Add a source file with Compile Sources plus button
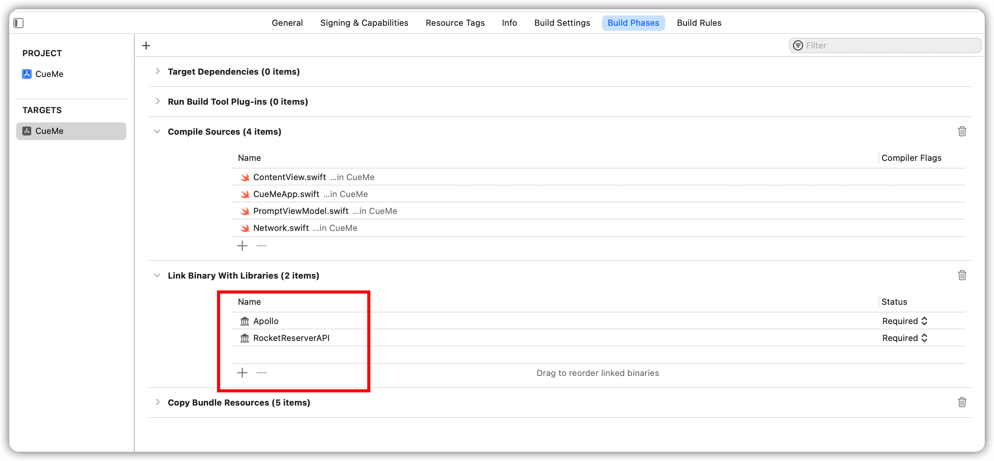Image resolution: width=994 pixels, height=461 pixels. click(242, 246)
